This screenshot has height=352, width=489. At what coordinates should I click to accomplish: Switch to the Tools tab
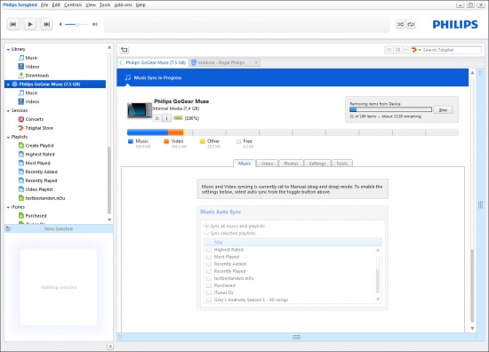[x=341, y=164]
